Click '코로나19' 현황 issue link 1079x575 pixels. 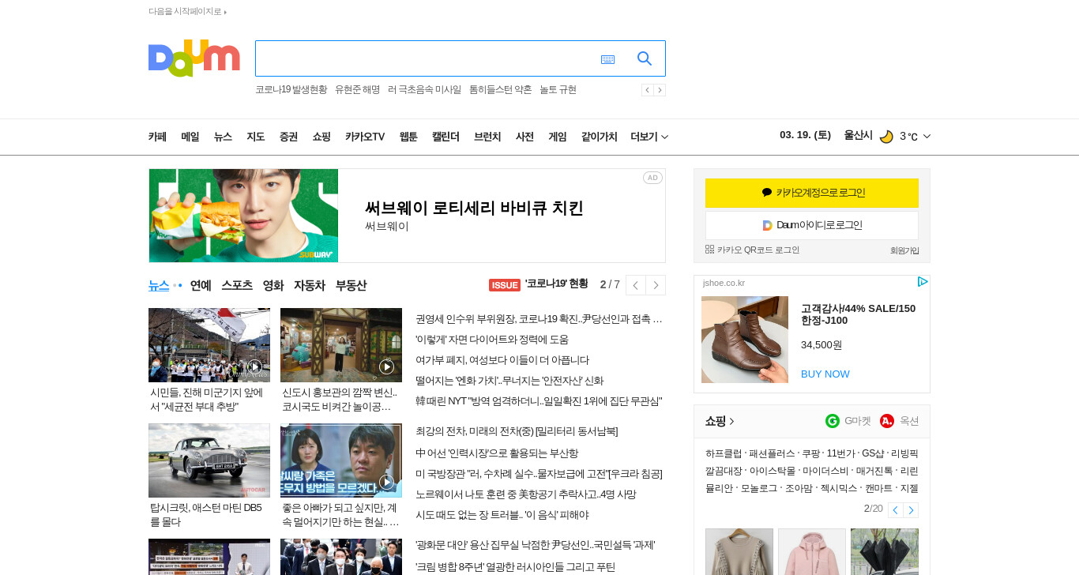pos(556,284)
